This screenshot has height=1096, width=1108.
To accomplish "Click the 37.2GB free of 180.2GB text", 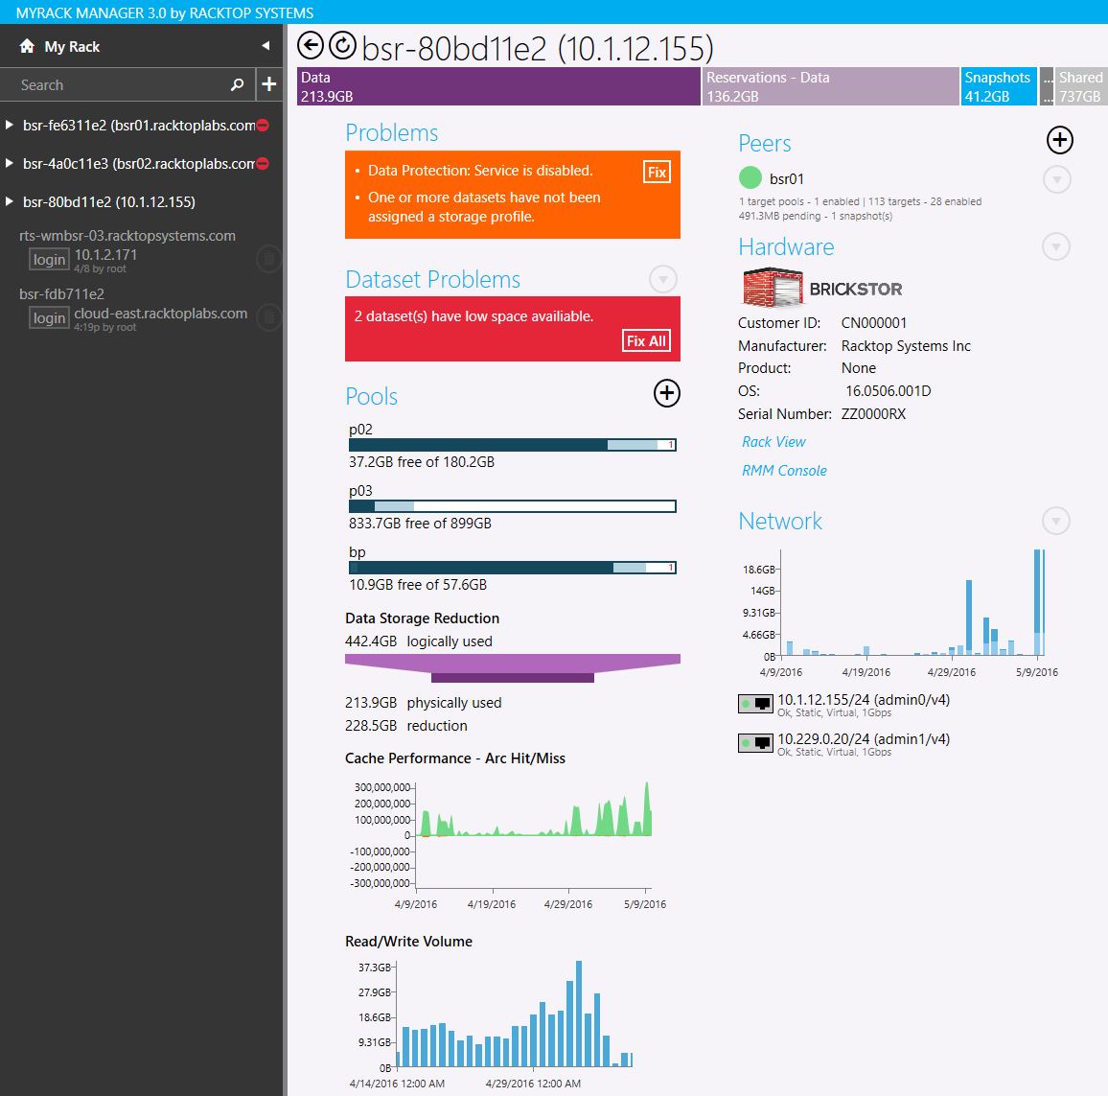I will pyautogui.click(x=422, y=462).
